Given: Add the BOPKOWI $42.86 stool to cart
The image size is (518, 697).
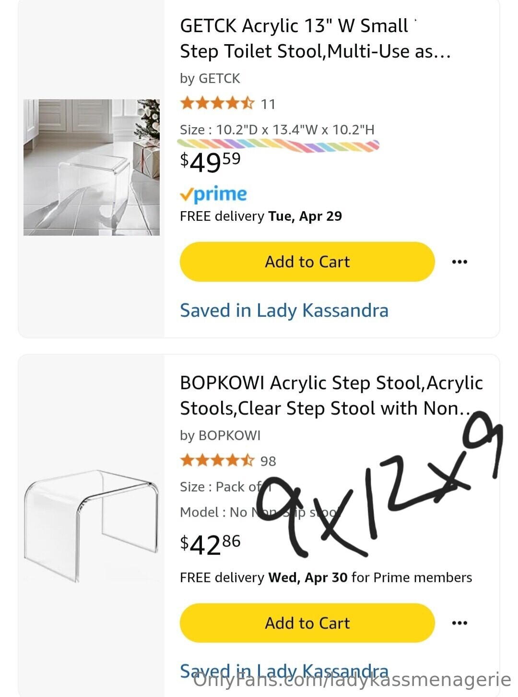Looking at the screenshot, I should tap(307, 623).
